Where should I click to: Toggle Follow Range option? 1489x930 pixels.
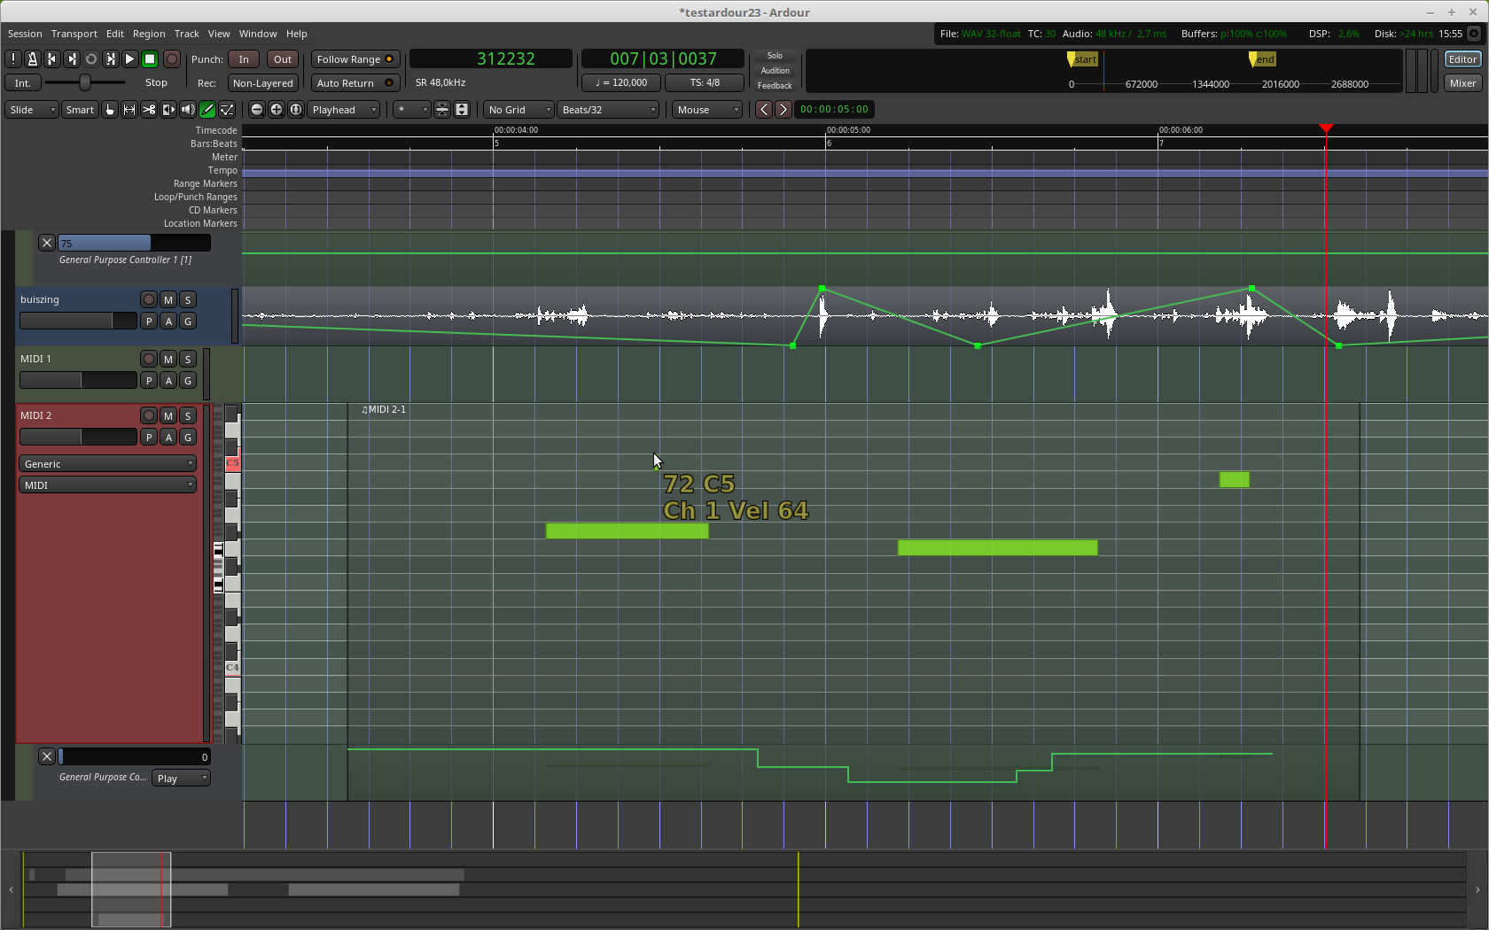[x=355, y=59]
